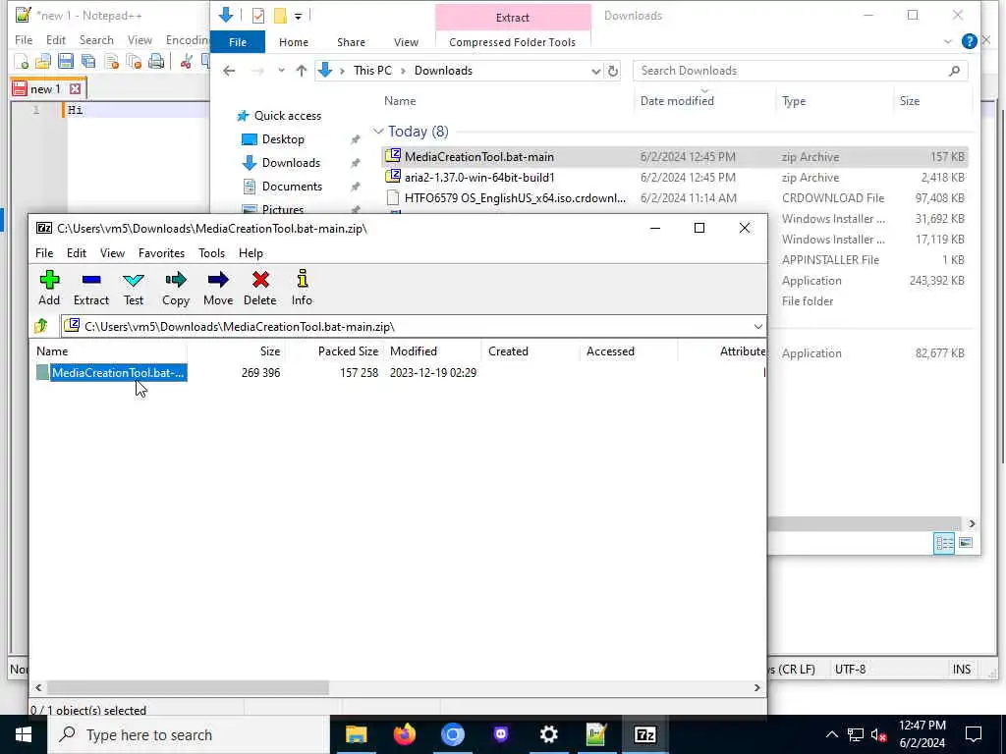Open Quick access in the Explorer sidebar
Image resolution: width=1006 pixels, height=754 pixels.
(287, 116)
